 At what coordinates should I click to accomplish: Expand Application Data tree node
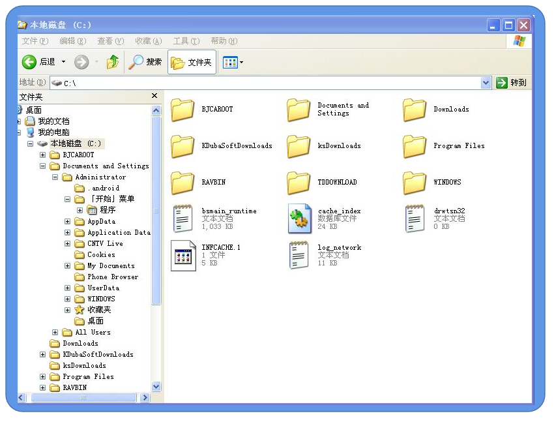coord(68,233)
